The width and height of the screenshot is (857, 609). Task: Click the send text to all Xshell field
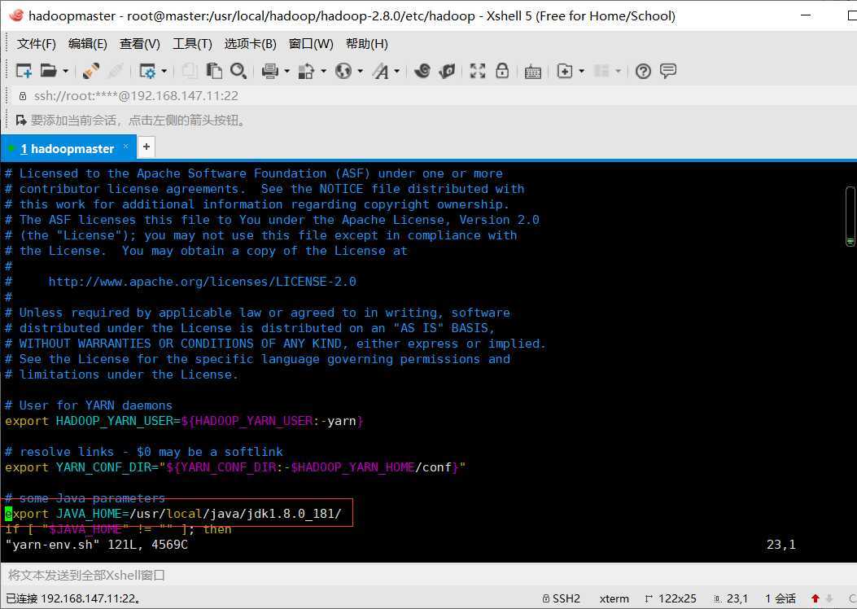pyautogui.click(x=428, y=575)
